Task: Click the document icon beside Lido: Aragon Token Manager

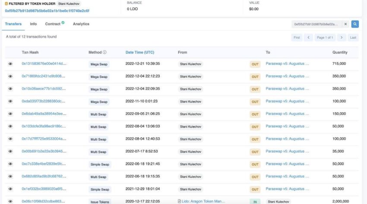Action: (179, 201)
